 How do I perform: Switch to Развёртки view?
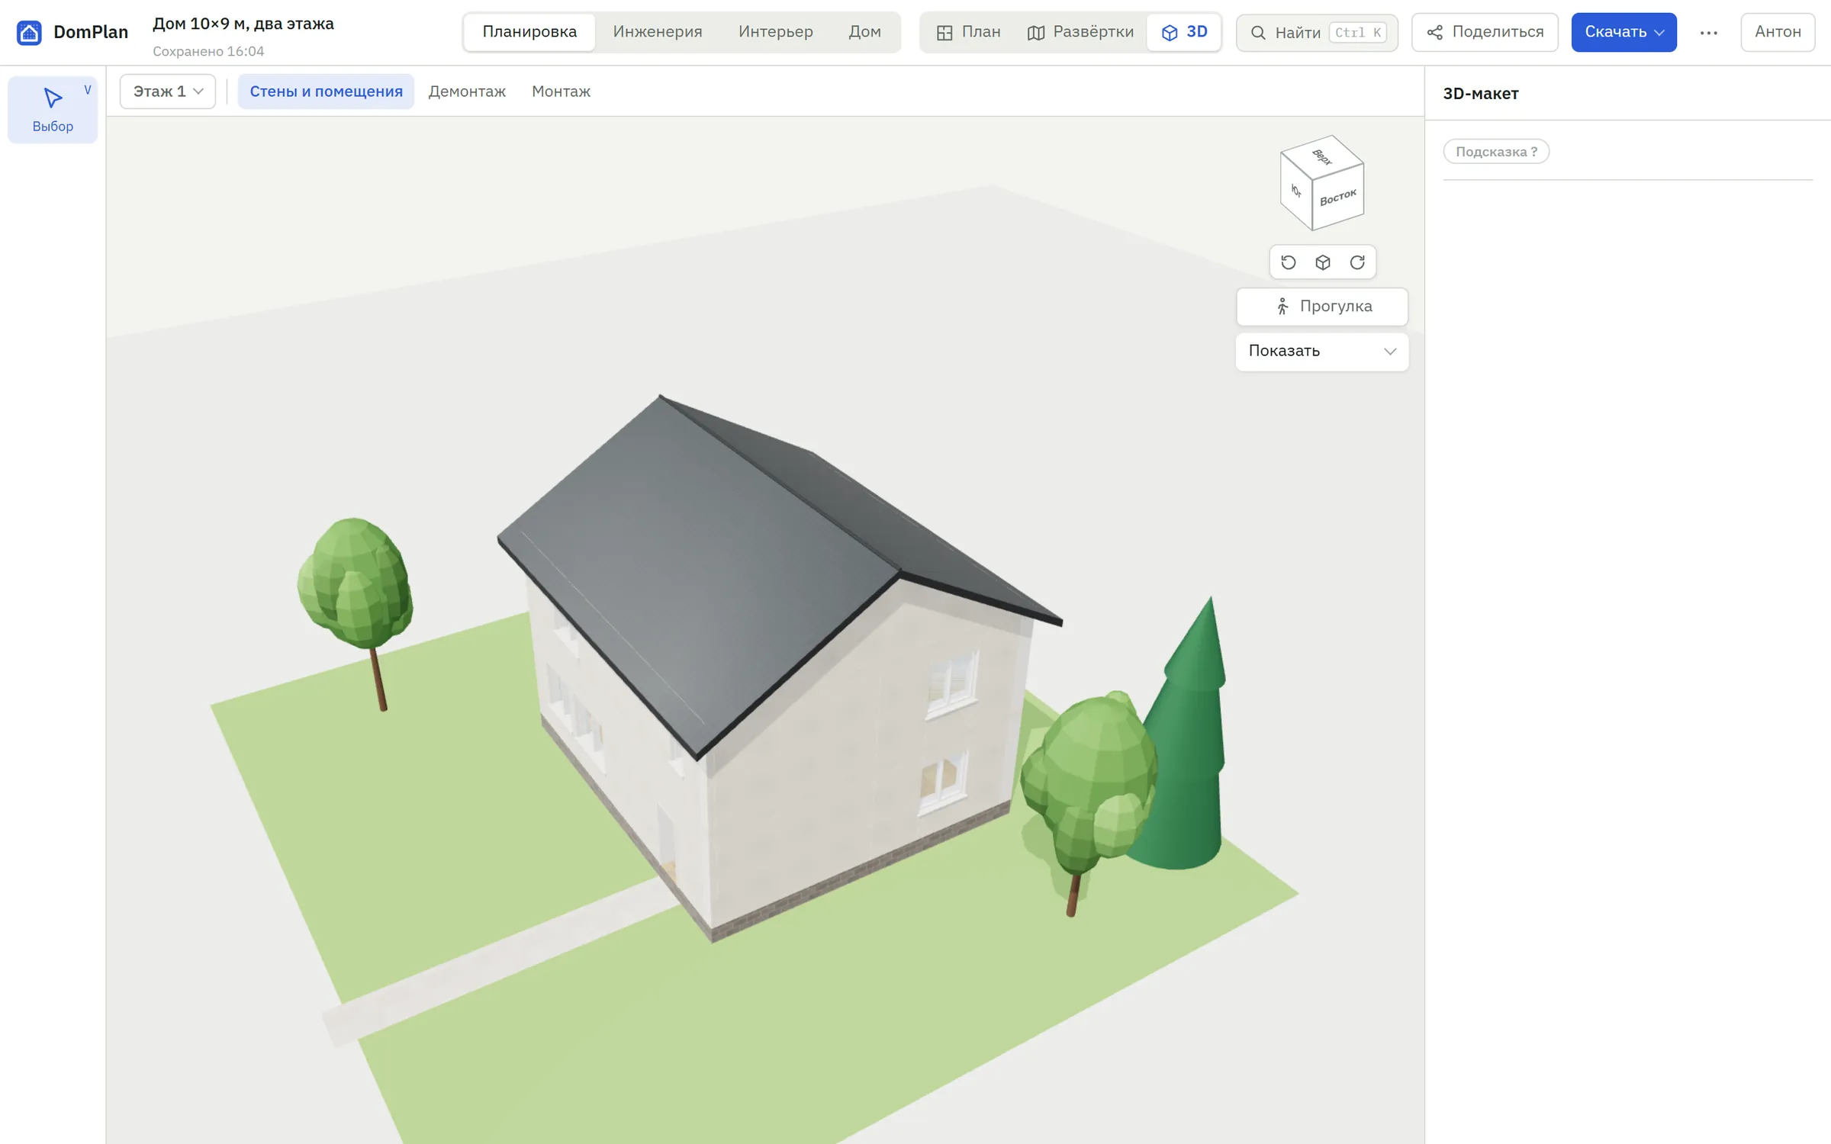1080,32
